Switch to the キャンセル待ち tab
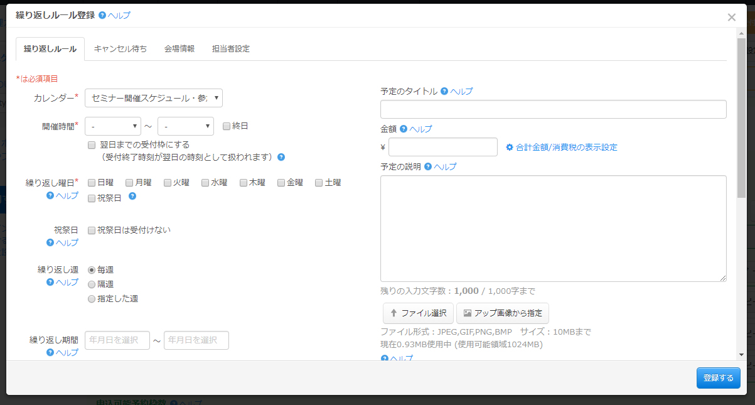Image resolution: width=755 pixels, height=405 pixels. 120,48
